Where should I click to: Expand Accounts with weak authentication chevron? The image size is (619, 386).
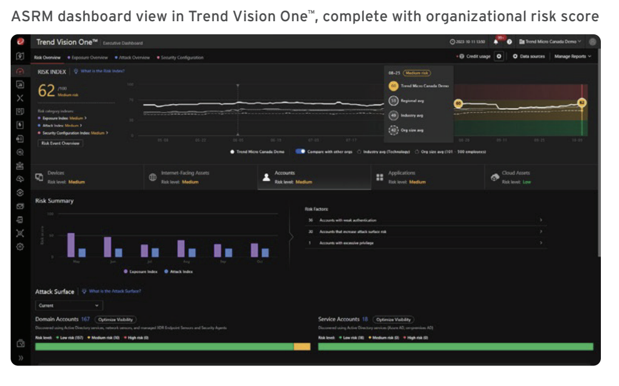pos(541,220)
